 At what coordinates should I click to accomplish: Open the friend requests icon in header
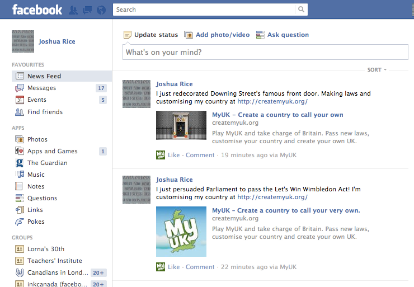pos(73,10)
